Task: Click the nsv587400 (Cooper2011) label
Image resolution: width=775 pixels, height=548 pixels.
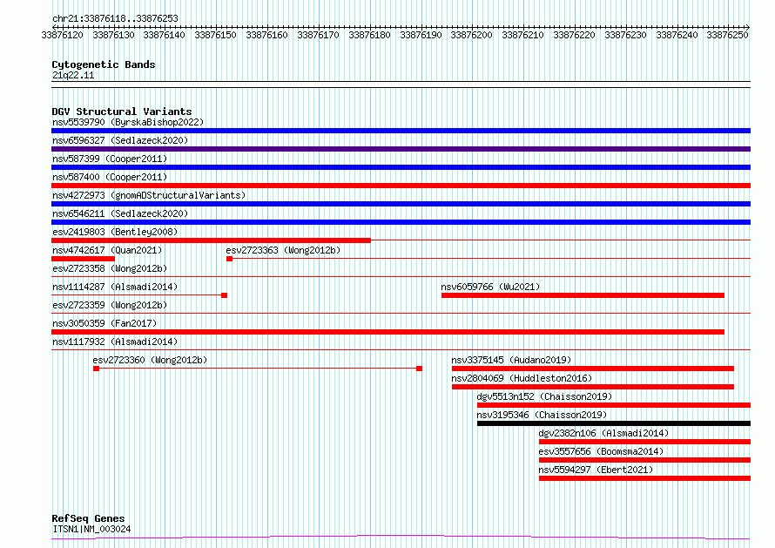Action: [110, 177]
